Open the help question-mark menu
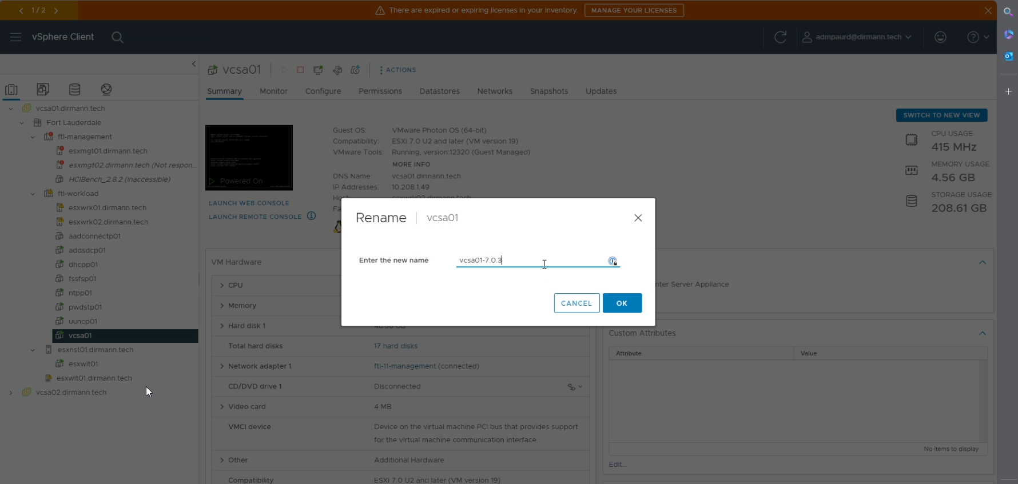The width and height of the screenshot is (1018, 484). click(978, 37)
